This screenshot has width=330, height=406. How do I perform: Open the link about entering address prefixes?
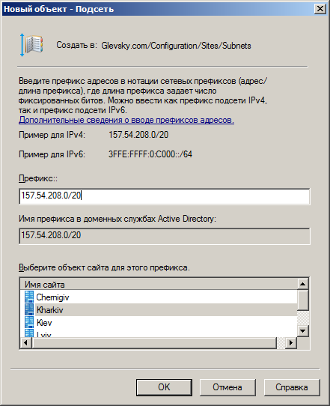(x=126, y=120)
